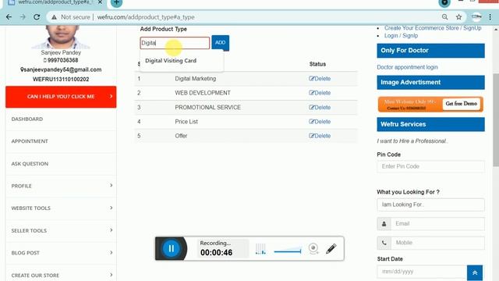
Task: Reload the page with the refresh icon
Action: (x=37, y=17)
